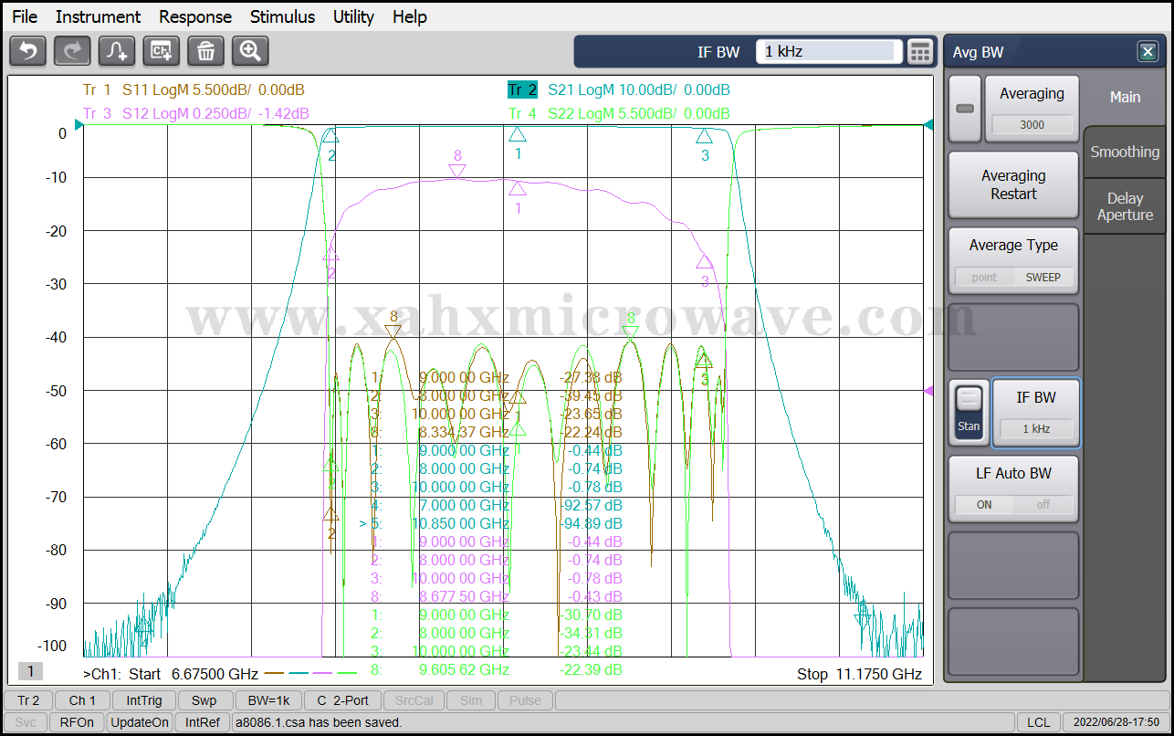Edit the IF BW 1 kHz field

point(829,52)
